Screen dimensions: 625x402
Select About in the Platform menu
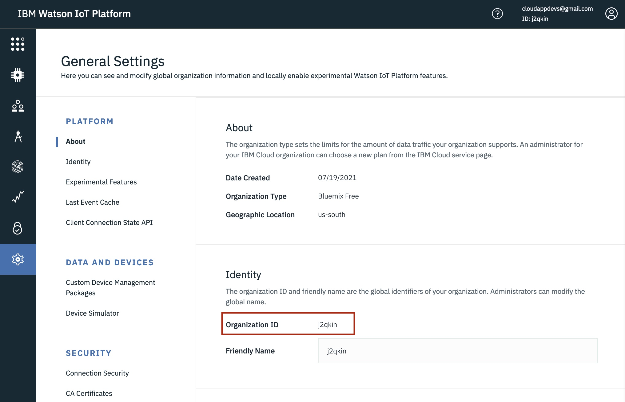click(76, 141)
